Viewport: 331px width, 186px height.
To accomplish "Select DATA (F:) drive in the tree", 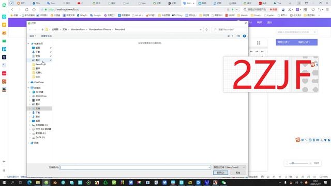I will click(x=38, y=137).
